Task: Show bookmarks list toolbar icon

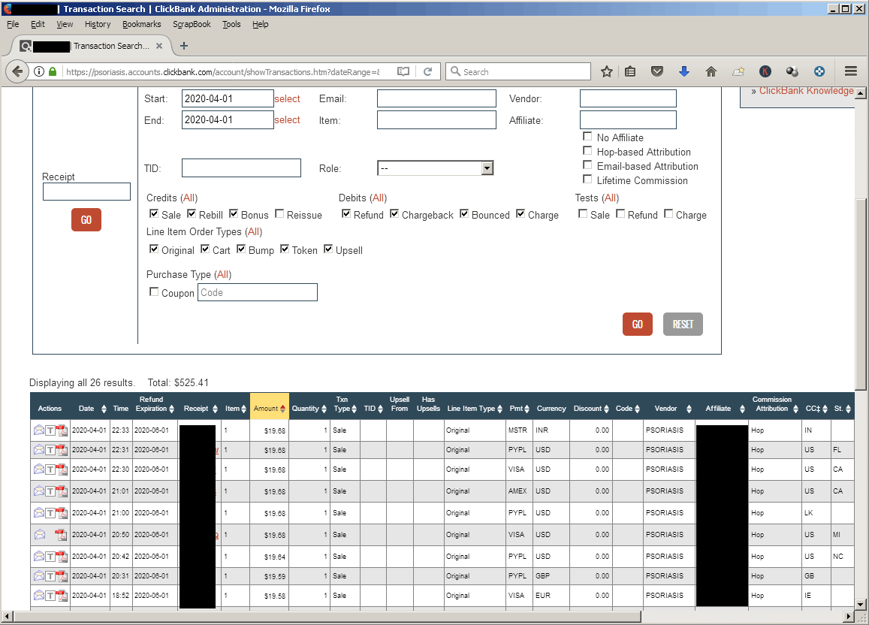Action: pos(630,71)
